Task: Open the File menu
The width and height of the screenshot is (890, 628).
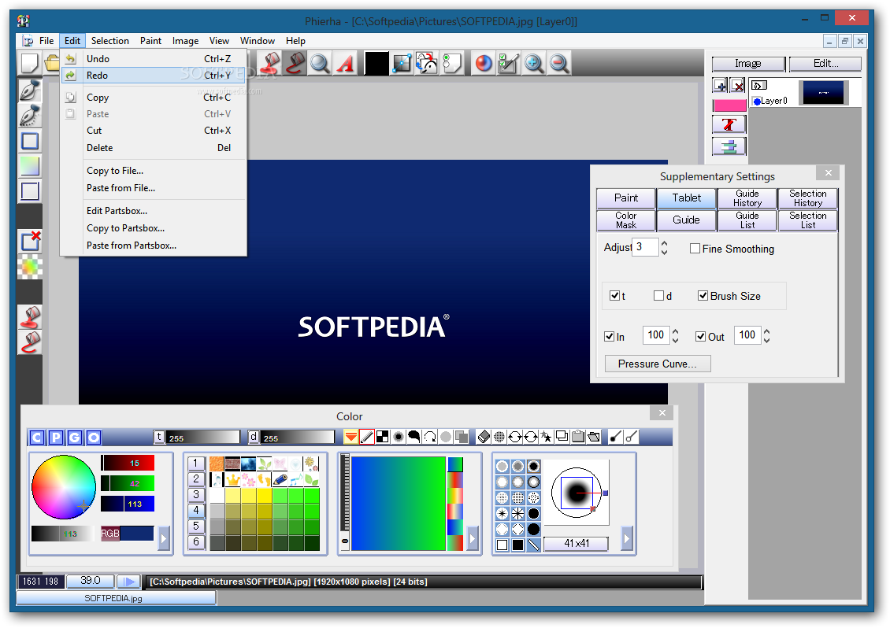Action: pos(46,41)
